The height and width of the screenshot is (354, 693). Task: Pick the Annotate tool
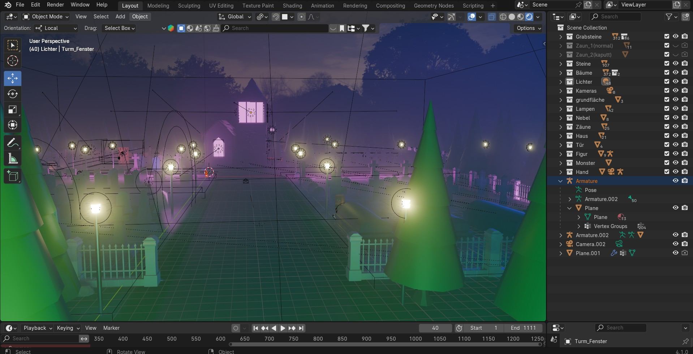point(13,143)
